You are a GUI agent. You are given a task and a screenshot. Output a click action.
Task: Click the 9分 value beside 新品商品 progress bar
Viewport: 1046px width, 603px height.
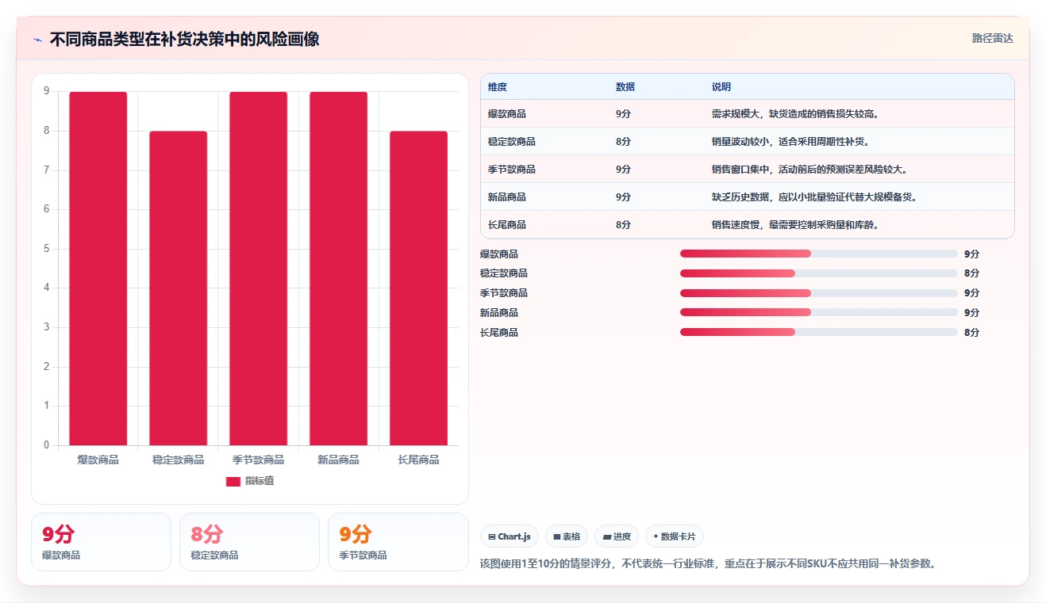(971, 313)
